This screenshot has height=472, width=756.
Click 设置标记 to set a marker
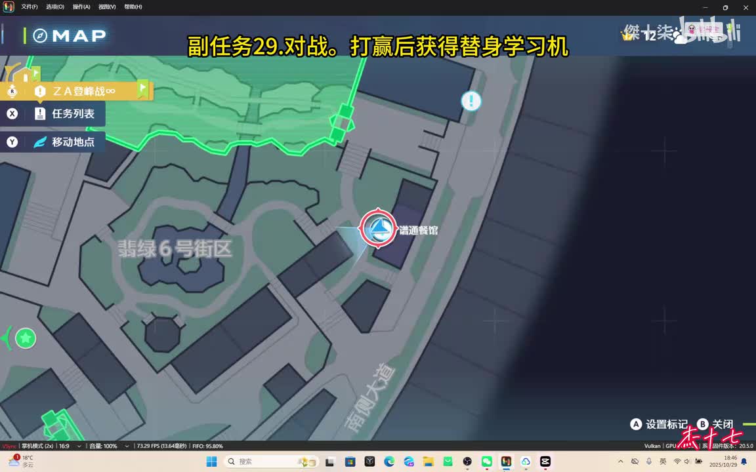pos(666,424)
